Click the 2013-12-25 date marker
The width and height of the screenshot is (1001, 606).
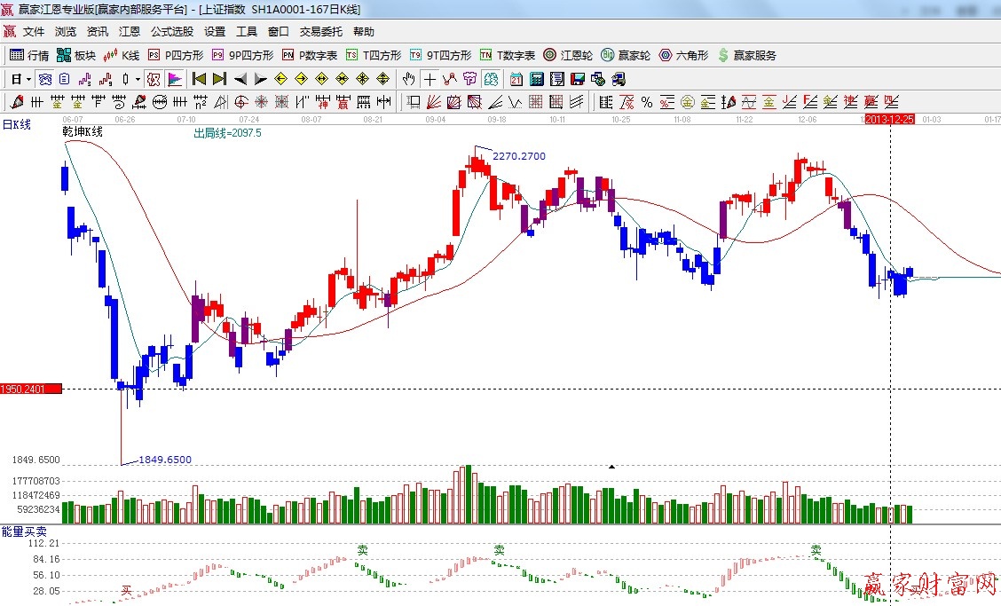tap(889, 118)
